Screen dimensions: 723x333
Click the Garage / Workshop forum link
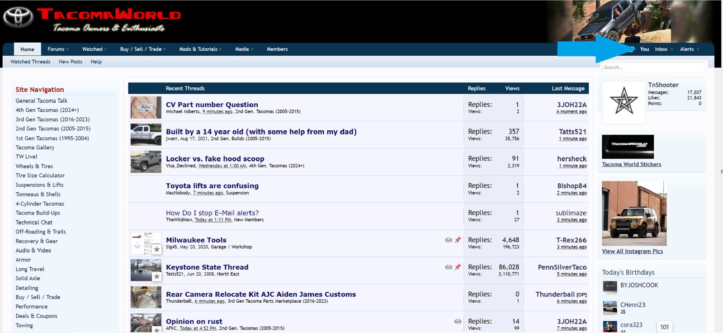tap(231, 247)
